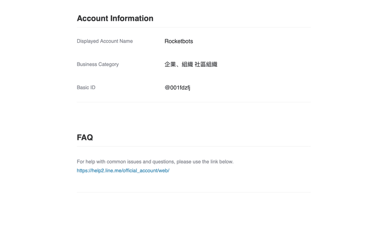Image resolution: width=379 pixels, height=227 pixels.
Task: Click the Rocketbots account name value
Action: click(179, 41)
